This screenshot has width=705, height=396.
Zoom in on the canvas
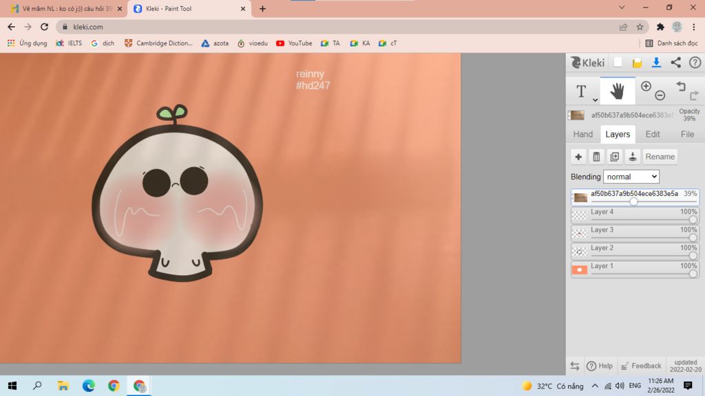click(x=646, y=86)
